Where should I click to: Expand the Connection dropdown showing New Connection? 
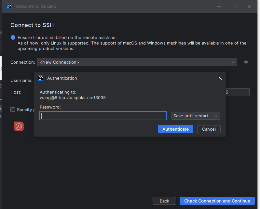[x=137, y=62]
